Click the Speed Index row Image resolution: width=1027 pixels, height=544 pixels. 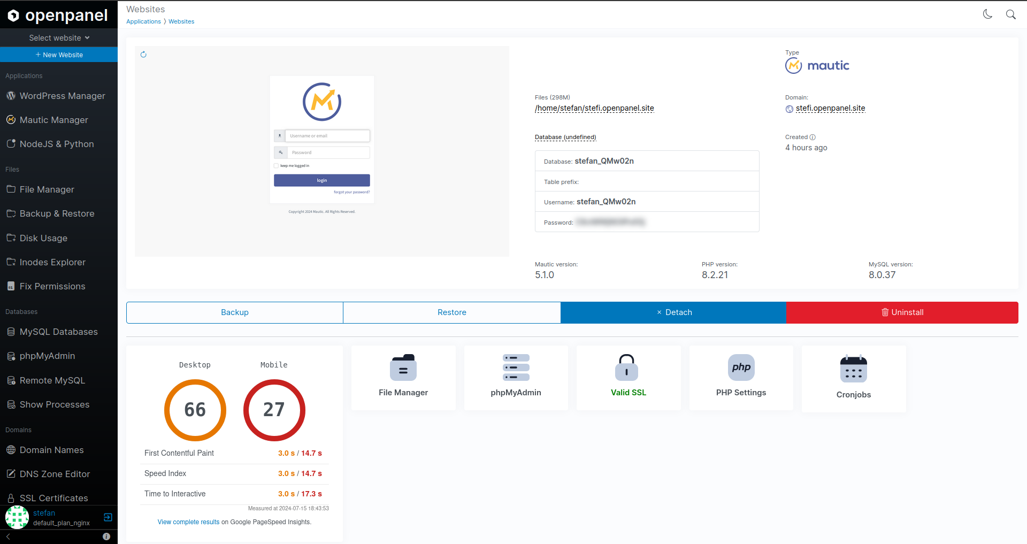pyautogui.click(x=234, y=473)
